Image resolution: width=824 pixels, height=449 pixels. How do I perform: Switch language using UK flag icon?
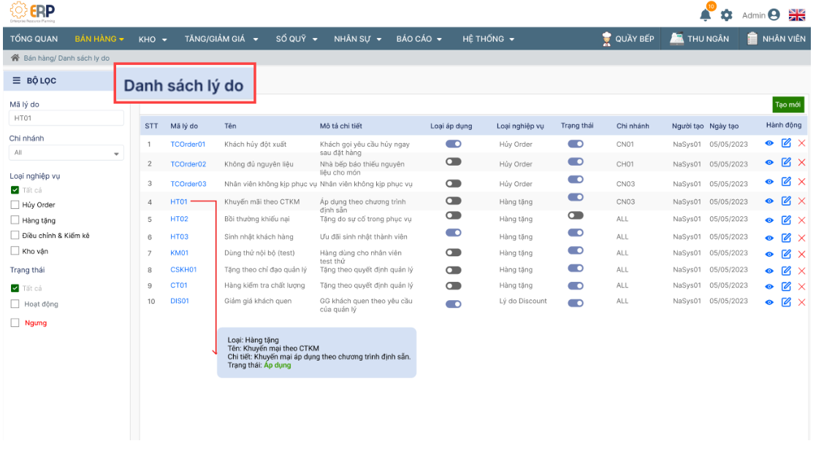[x=797, y=15]
